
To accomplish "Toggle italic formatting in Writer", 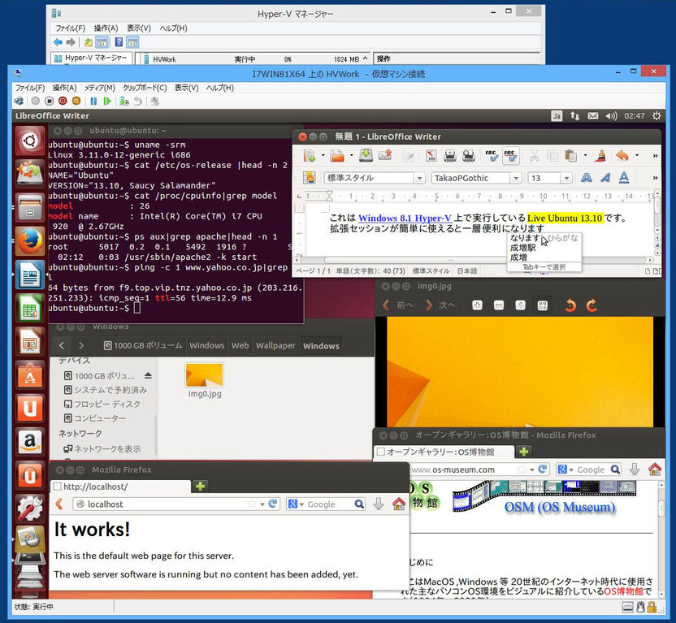I will 605,178.
